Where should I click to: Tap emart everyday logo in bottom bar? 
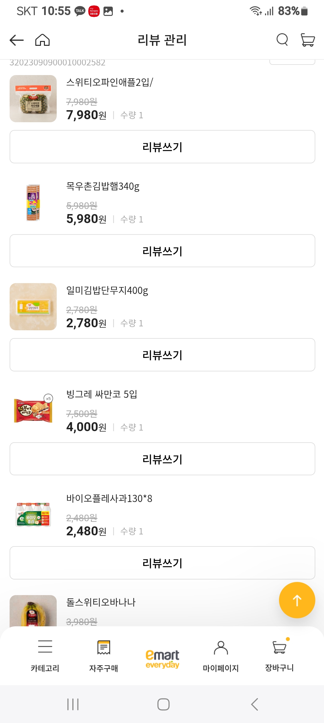(x=162, y=659)
